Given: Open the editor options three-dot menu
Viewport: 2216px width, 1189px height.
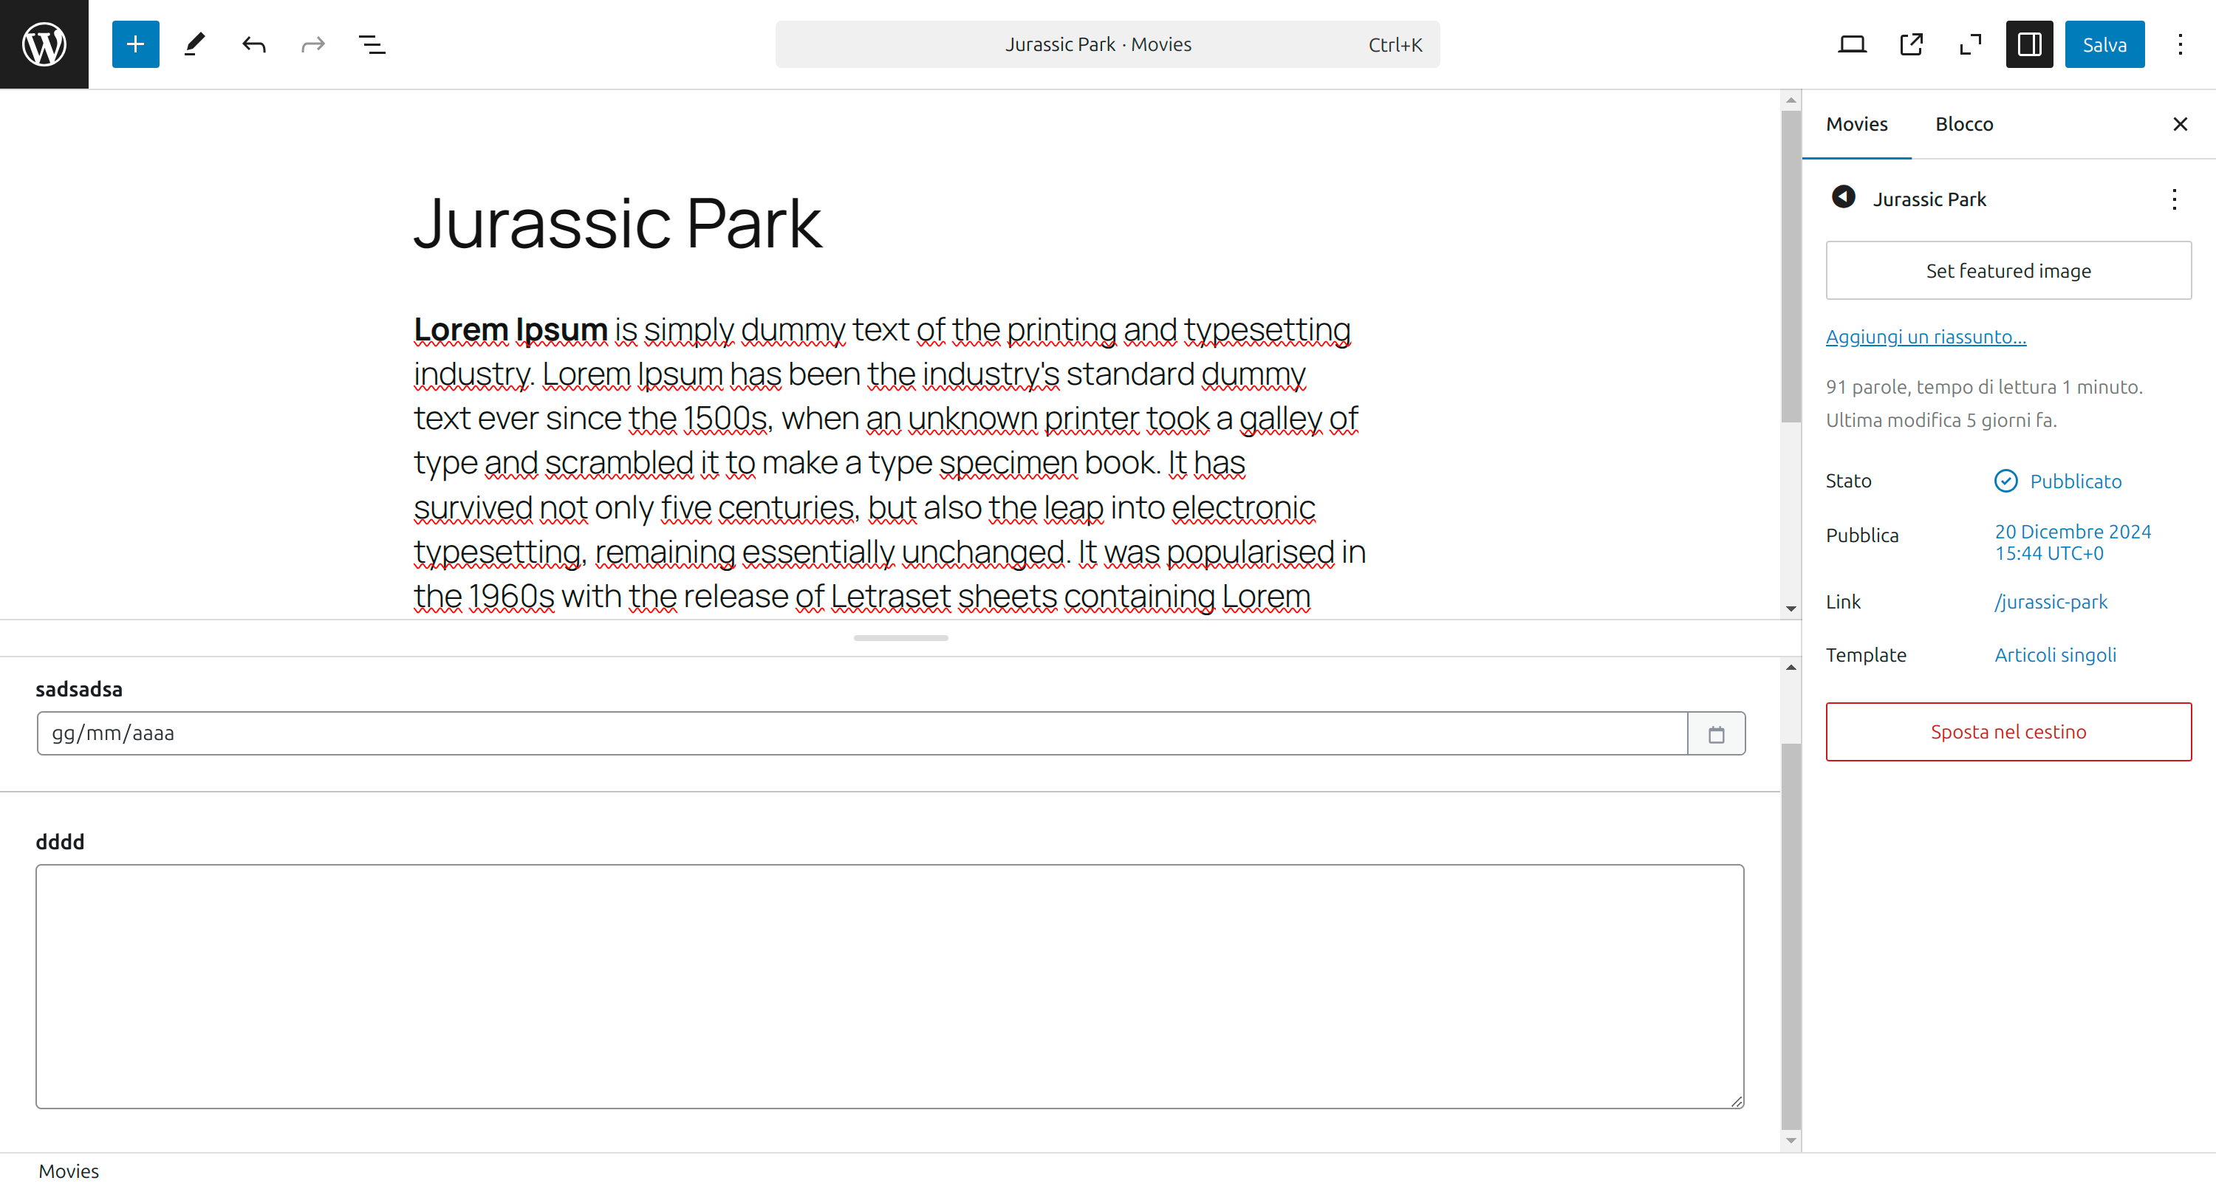Looking at the screenshot, I should click(2180, 44).
